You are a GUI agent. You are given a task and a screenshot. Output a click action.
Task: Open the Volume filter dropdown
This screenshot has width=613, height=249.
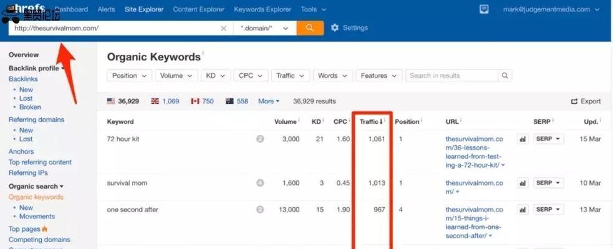[176, 76]
